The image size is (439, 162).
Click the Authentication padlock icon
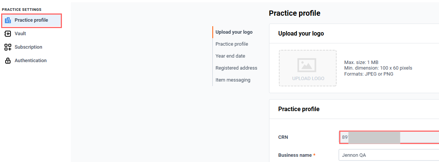8,61
